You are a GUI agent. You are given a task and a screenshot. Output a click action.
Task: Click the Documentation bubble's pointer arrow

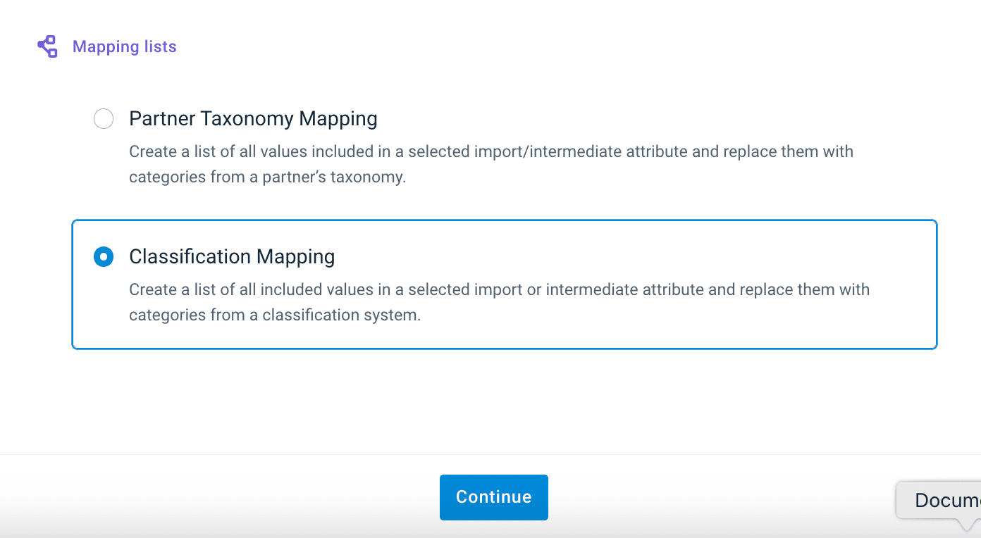[x=967, y=525]
